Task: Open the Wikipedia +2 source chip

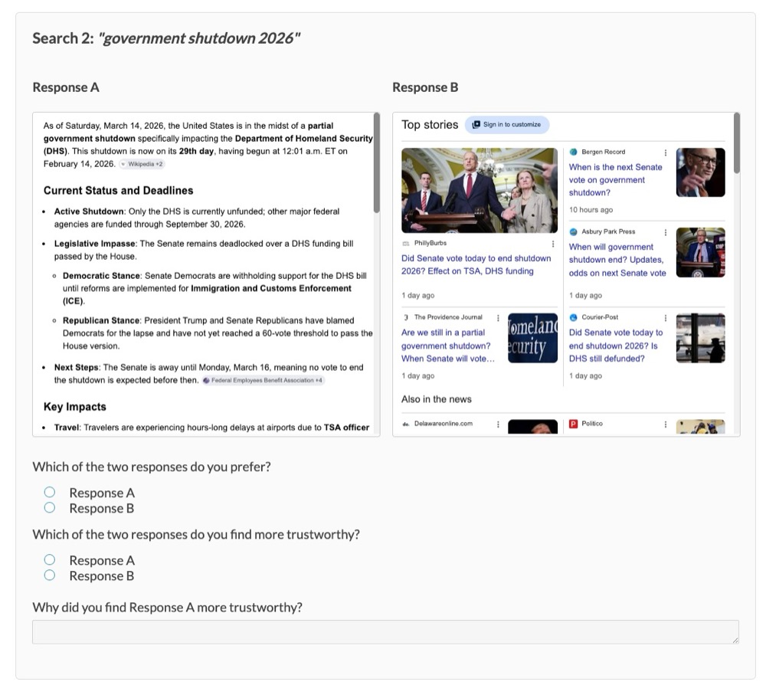Action: 142,164
